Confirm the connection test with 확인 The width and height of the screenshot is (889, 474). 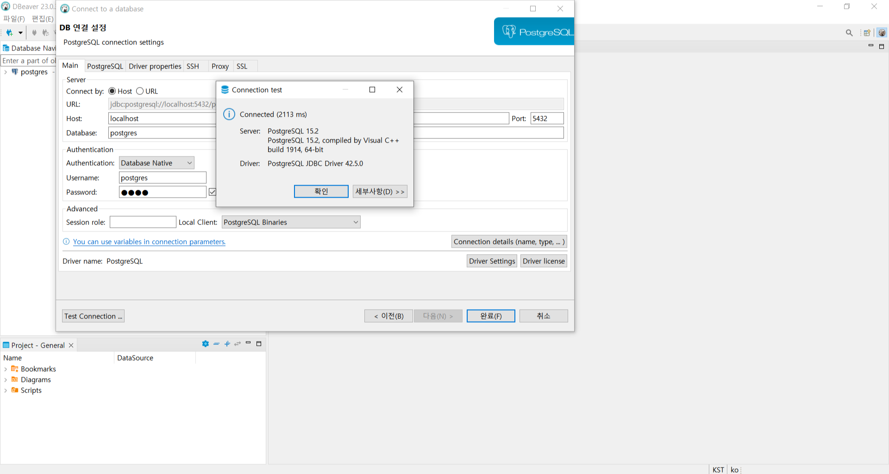321,192
